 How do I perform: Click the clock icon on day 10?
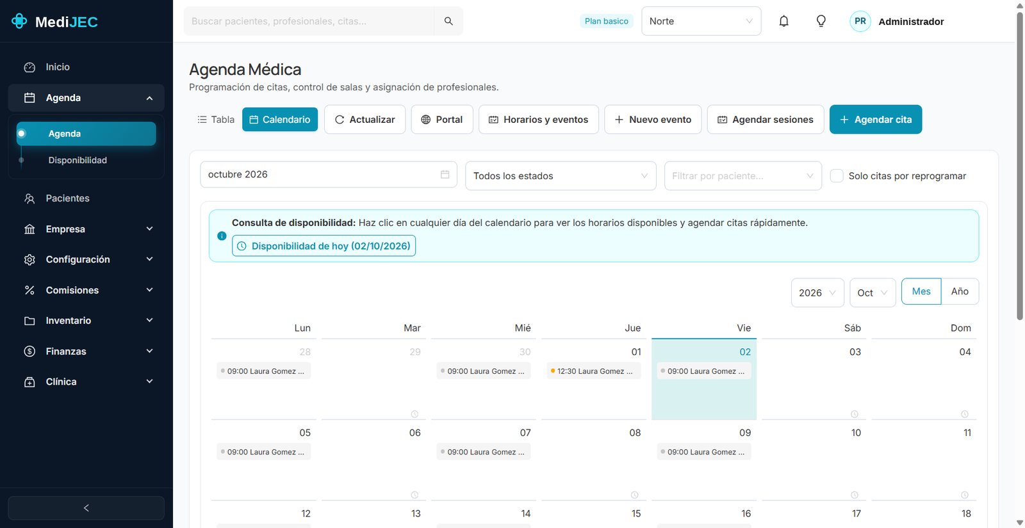click(855, 495)
